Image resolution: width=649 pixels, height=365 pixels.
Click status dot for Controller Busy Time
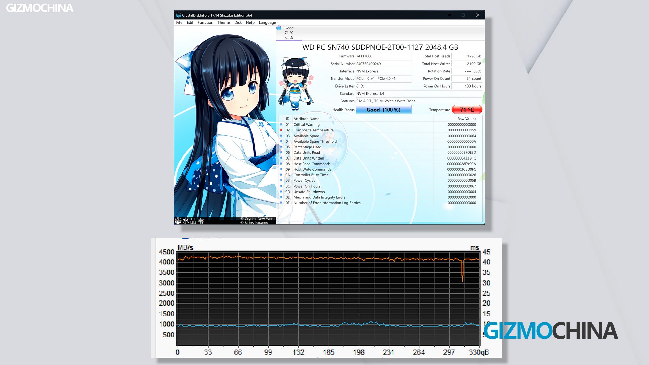pyautogui.click(x=281, y=175)
